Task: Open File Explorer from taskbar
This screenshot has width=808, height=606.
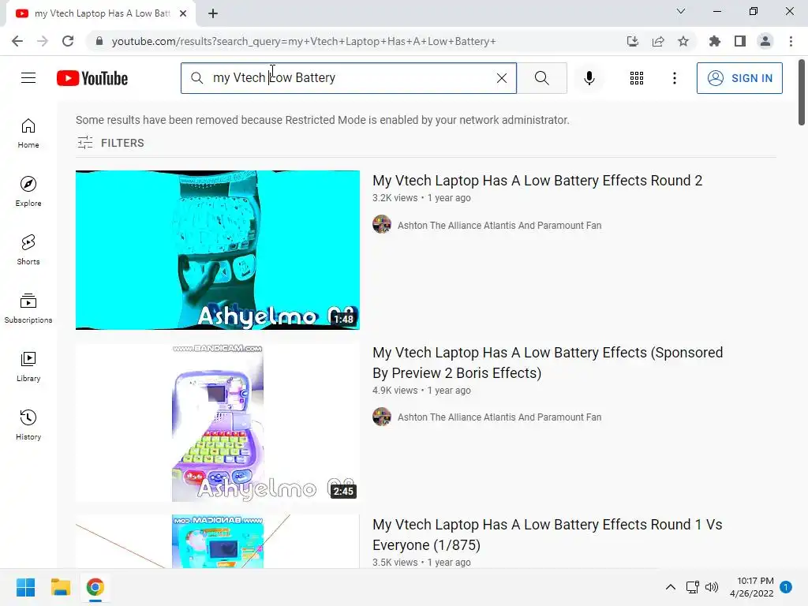Action: point(61,587)
